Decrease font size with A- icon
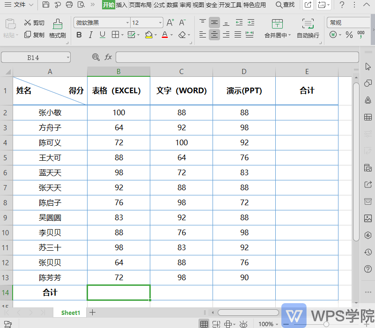 point(182,22)
